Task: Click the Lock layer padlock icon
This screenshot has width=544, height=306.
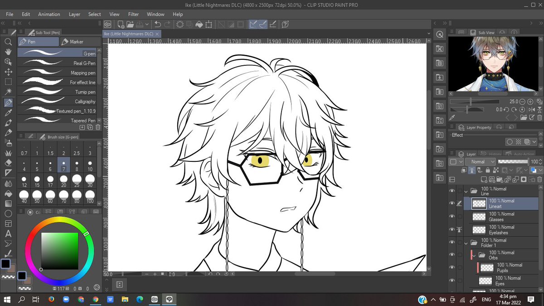Action: 487,170
